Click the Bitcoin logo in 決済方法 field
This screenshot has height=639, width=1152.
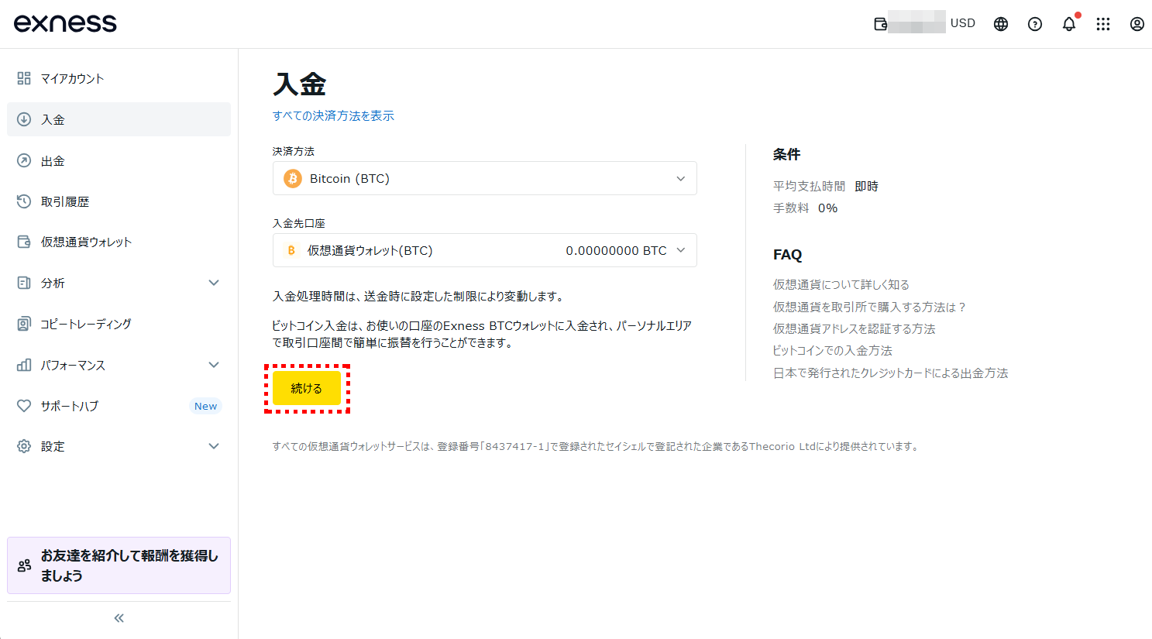point(293,178)
